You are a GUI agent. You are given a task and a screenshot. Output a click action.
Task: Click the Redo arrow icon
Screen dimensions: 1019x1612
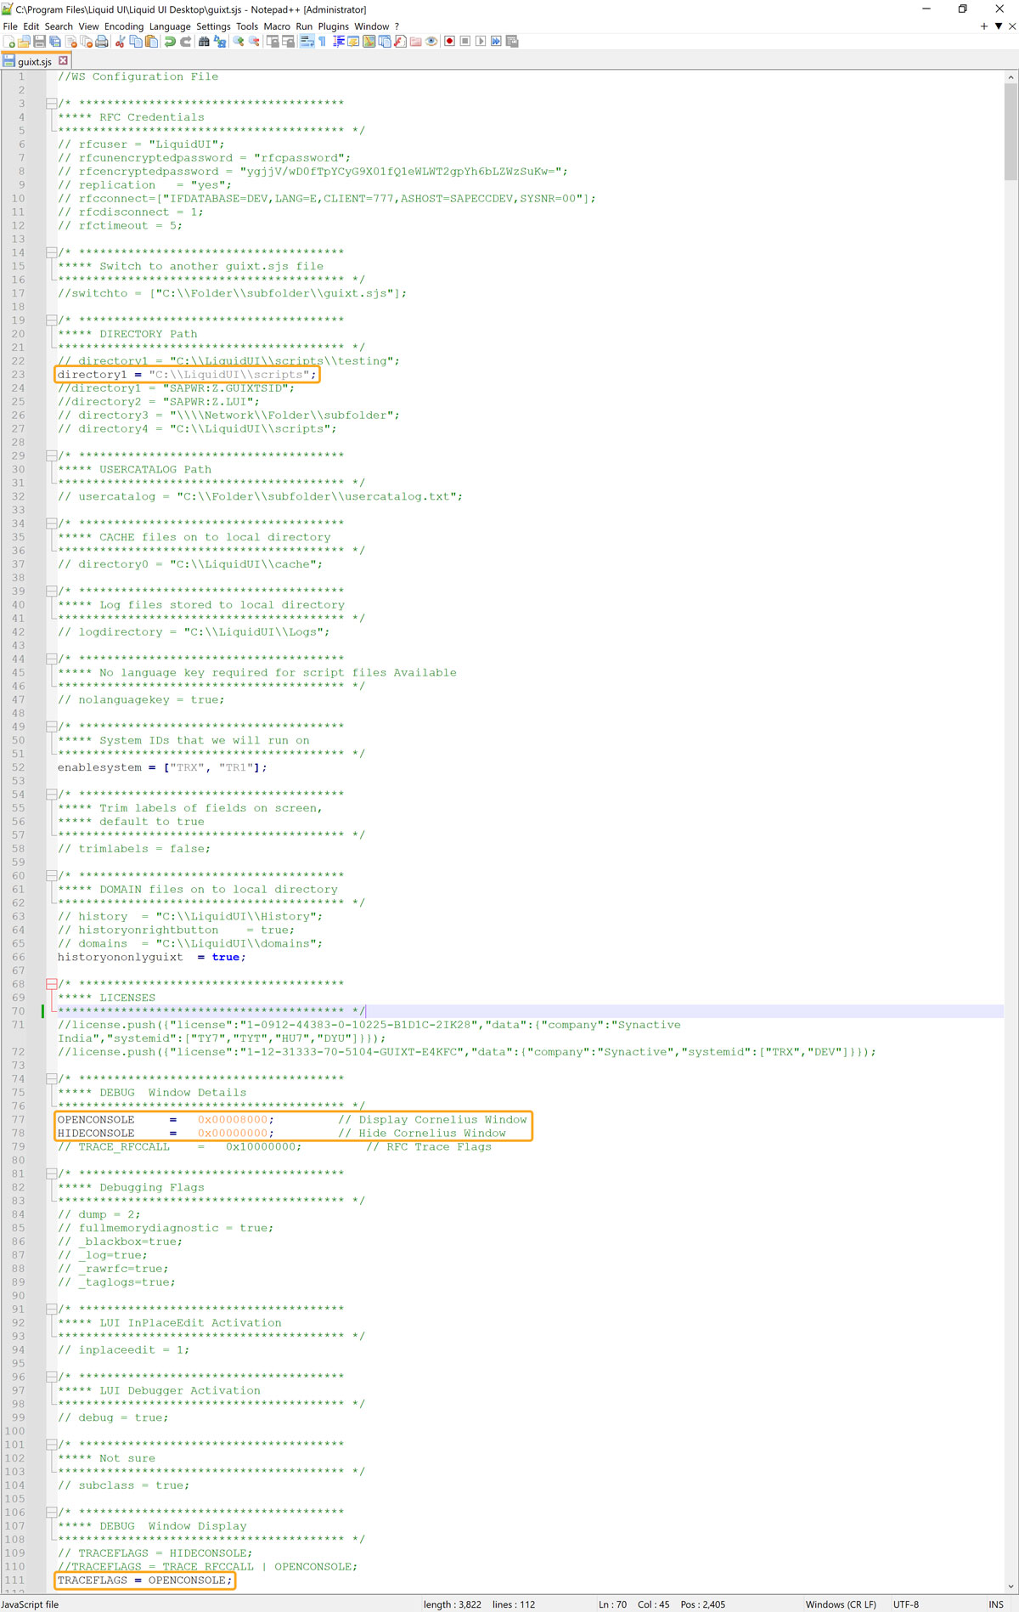[186, 42]
